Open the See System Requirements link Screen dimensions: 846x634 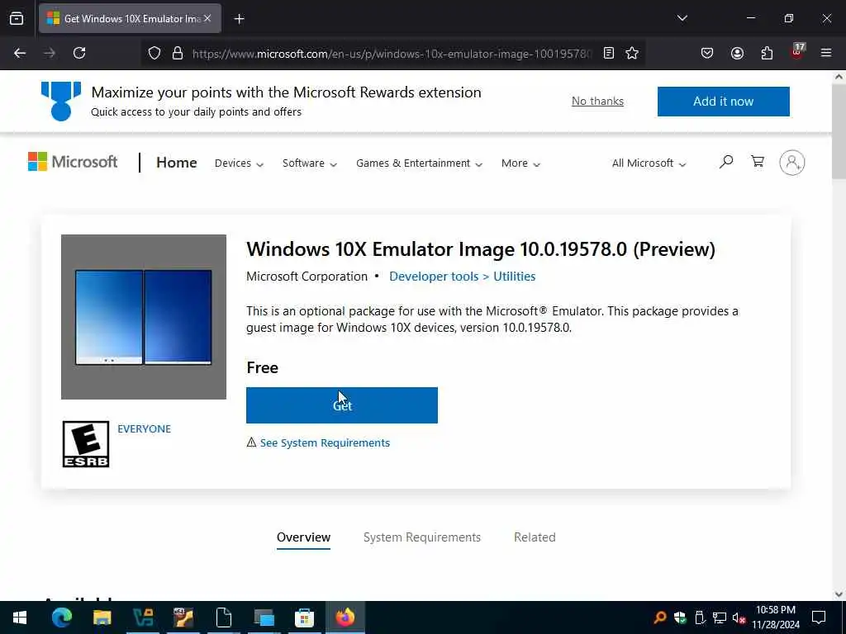[324, 442]
